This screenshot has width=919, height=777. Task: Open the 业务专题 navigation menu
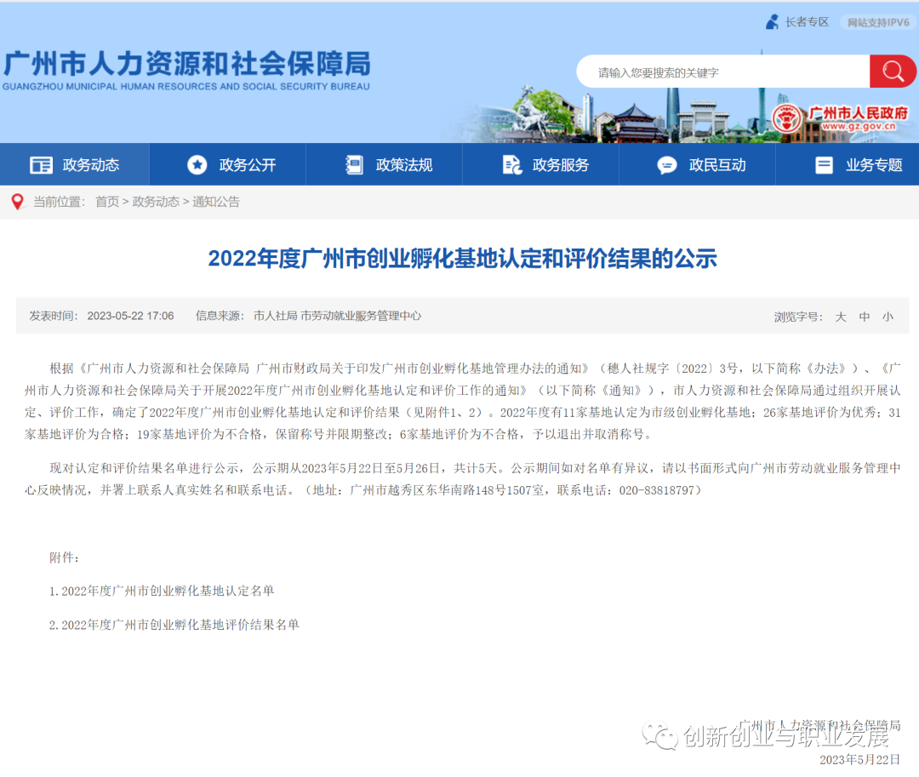873,165
